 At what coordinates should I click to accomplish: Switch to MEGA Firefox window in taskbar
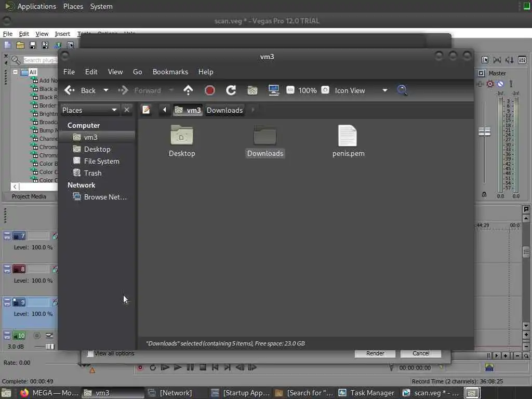click(x=49, y=393)
